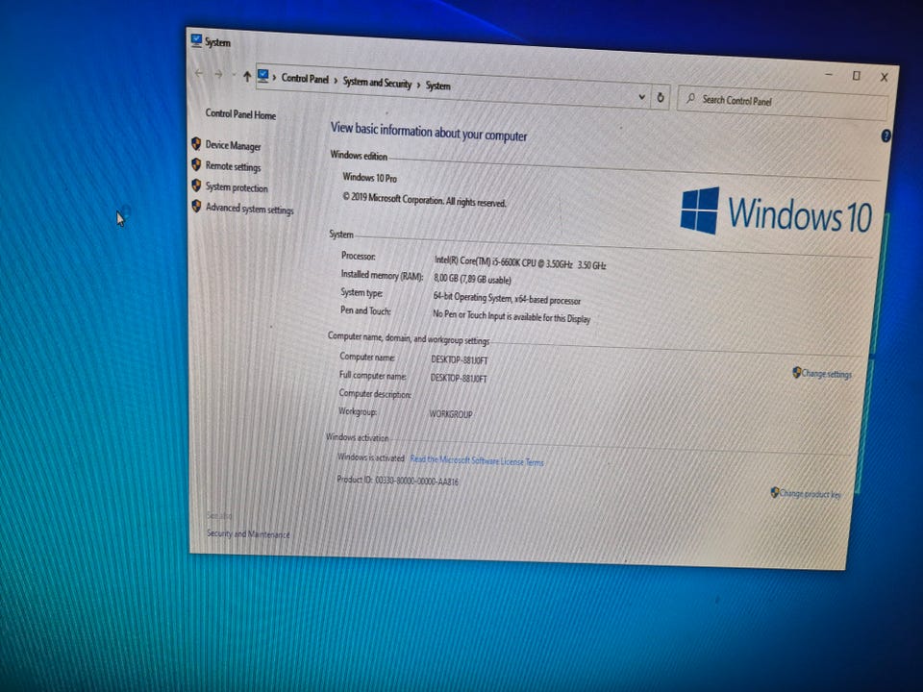The image size is (923, 692).
Task: Click the Change product key shield icon
Action: pos(775,492)
